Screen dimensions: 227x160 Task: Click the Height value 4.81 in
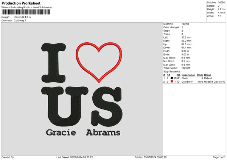click(x=221, y=9)
